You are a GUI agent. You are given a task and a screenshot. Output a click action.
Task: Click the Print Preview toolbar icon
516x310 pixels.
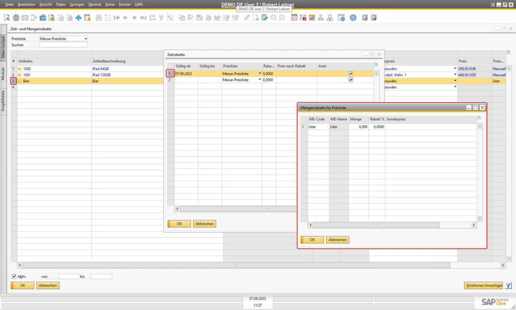click(x=7, y=18)
